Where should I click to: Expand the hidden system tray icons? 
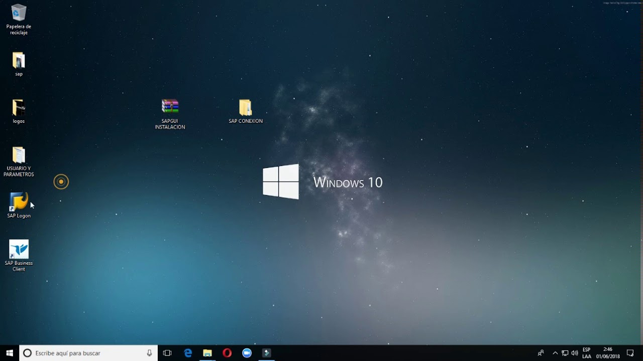[555, 353]
